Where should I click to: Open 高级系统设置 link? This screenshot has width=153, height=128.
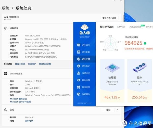[x=45, y=64]
